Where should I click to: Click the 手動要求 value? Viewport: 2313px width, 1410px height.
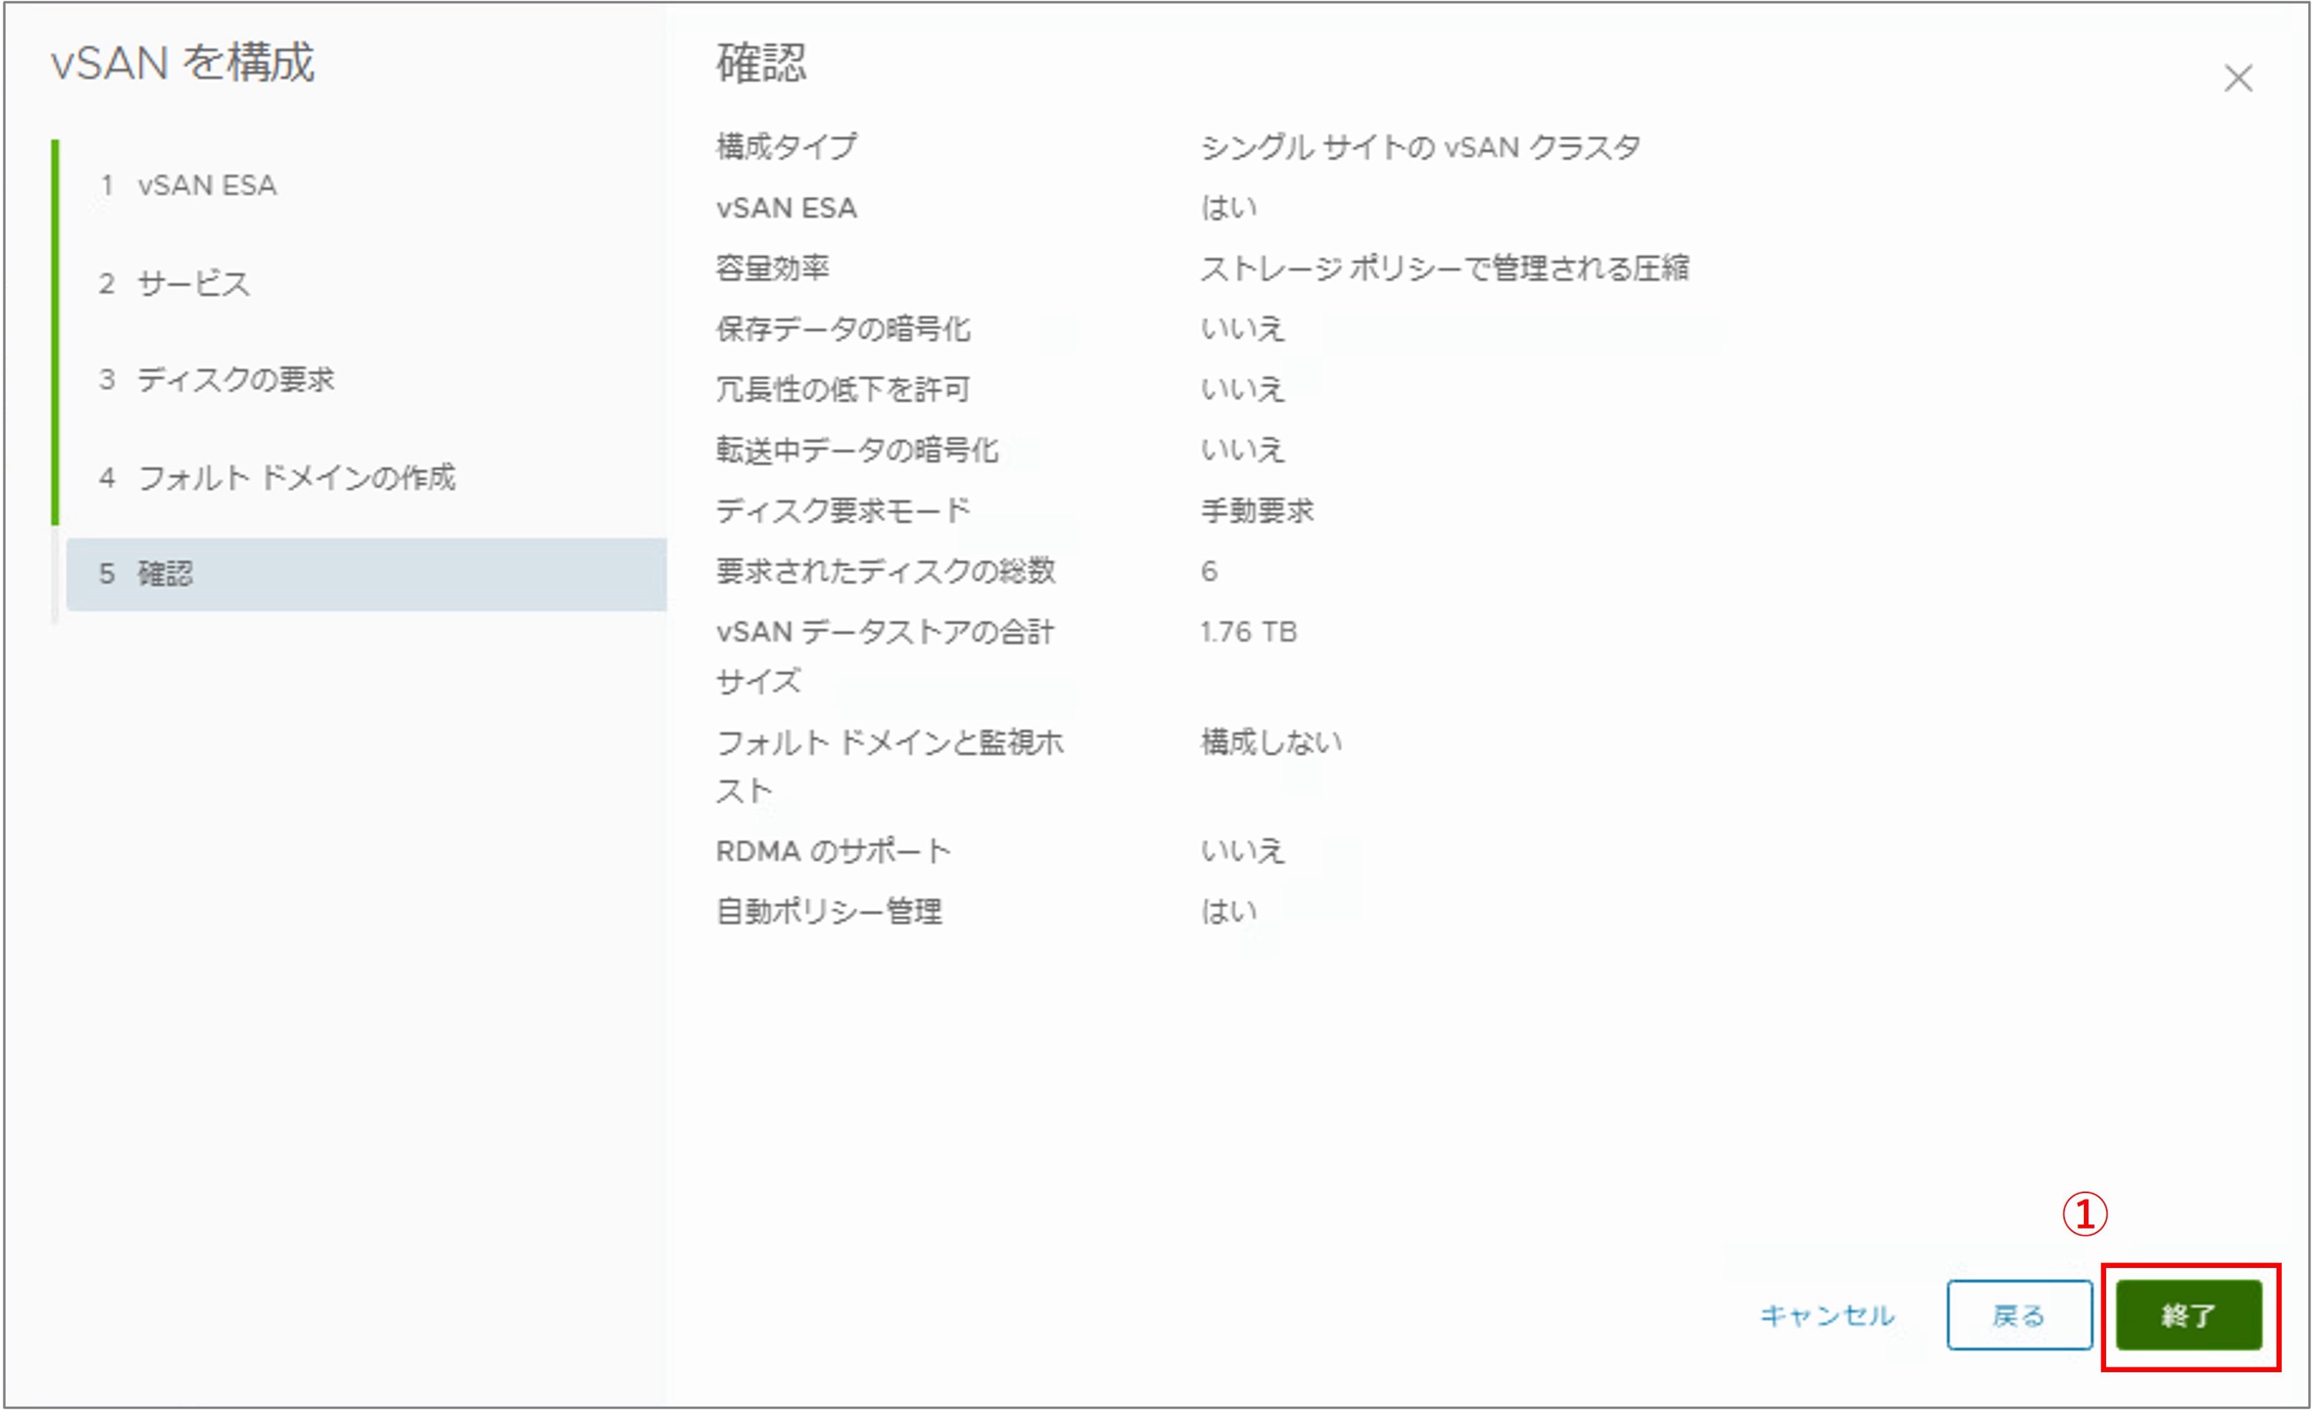(x=1257, y=510)
